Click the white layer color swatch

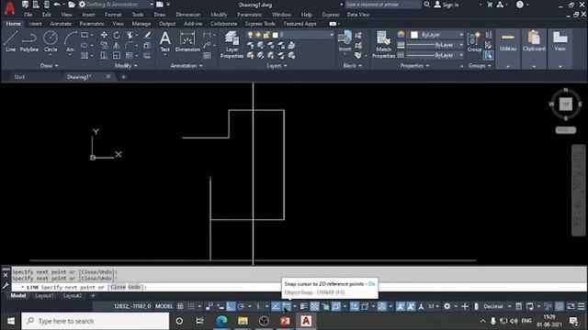tap(276, 35)
